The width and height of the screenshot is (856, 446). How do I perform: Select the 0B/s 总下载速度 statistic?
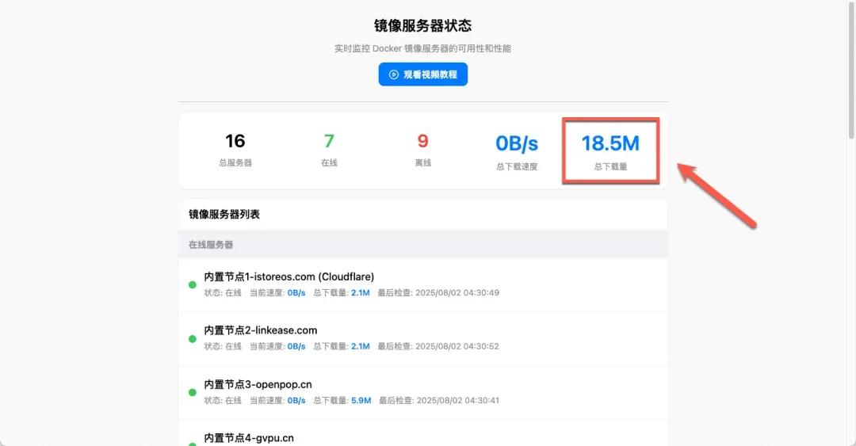pyautogui.click(x=517, y=152)
